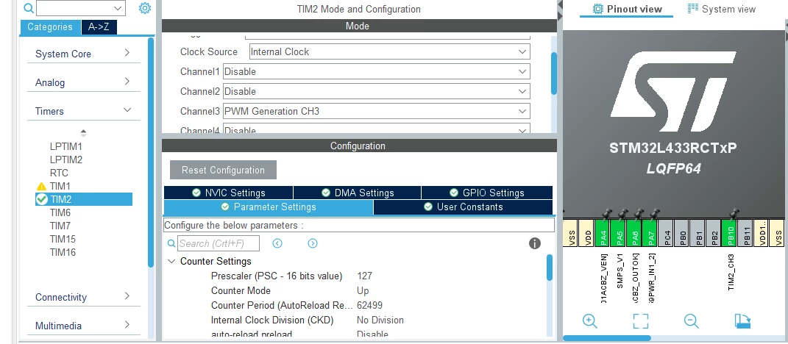Open the Clock Source dropdown
This screenshot has height=344, width=788.
[389, 51]
